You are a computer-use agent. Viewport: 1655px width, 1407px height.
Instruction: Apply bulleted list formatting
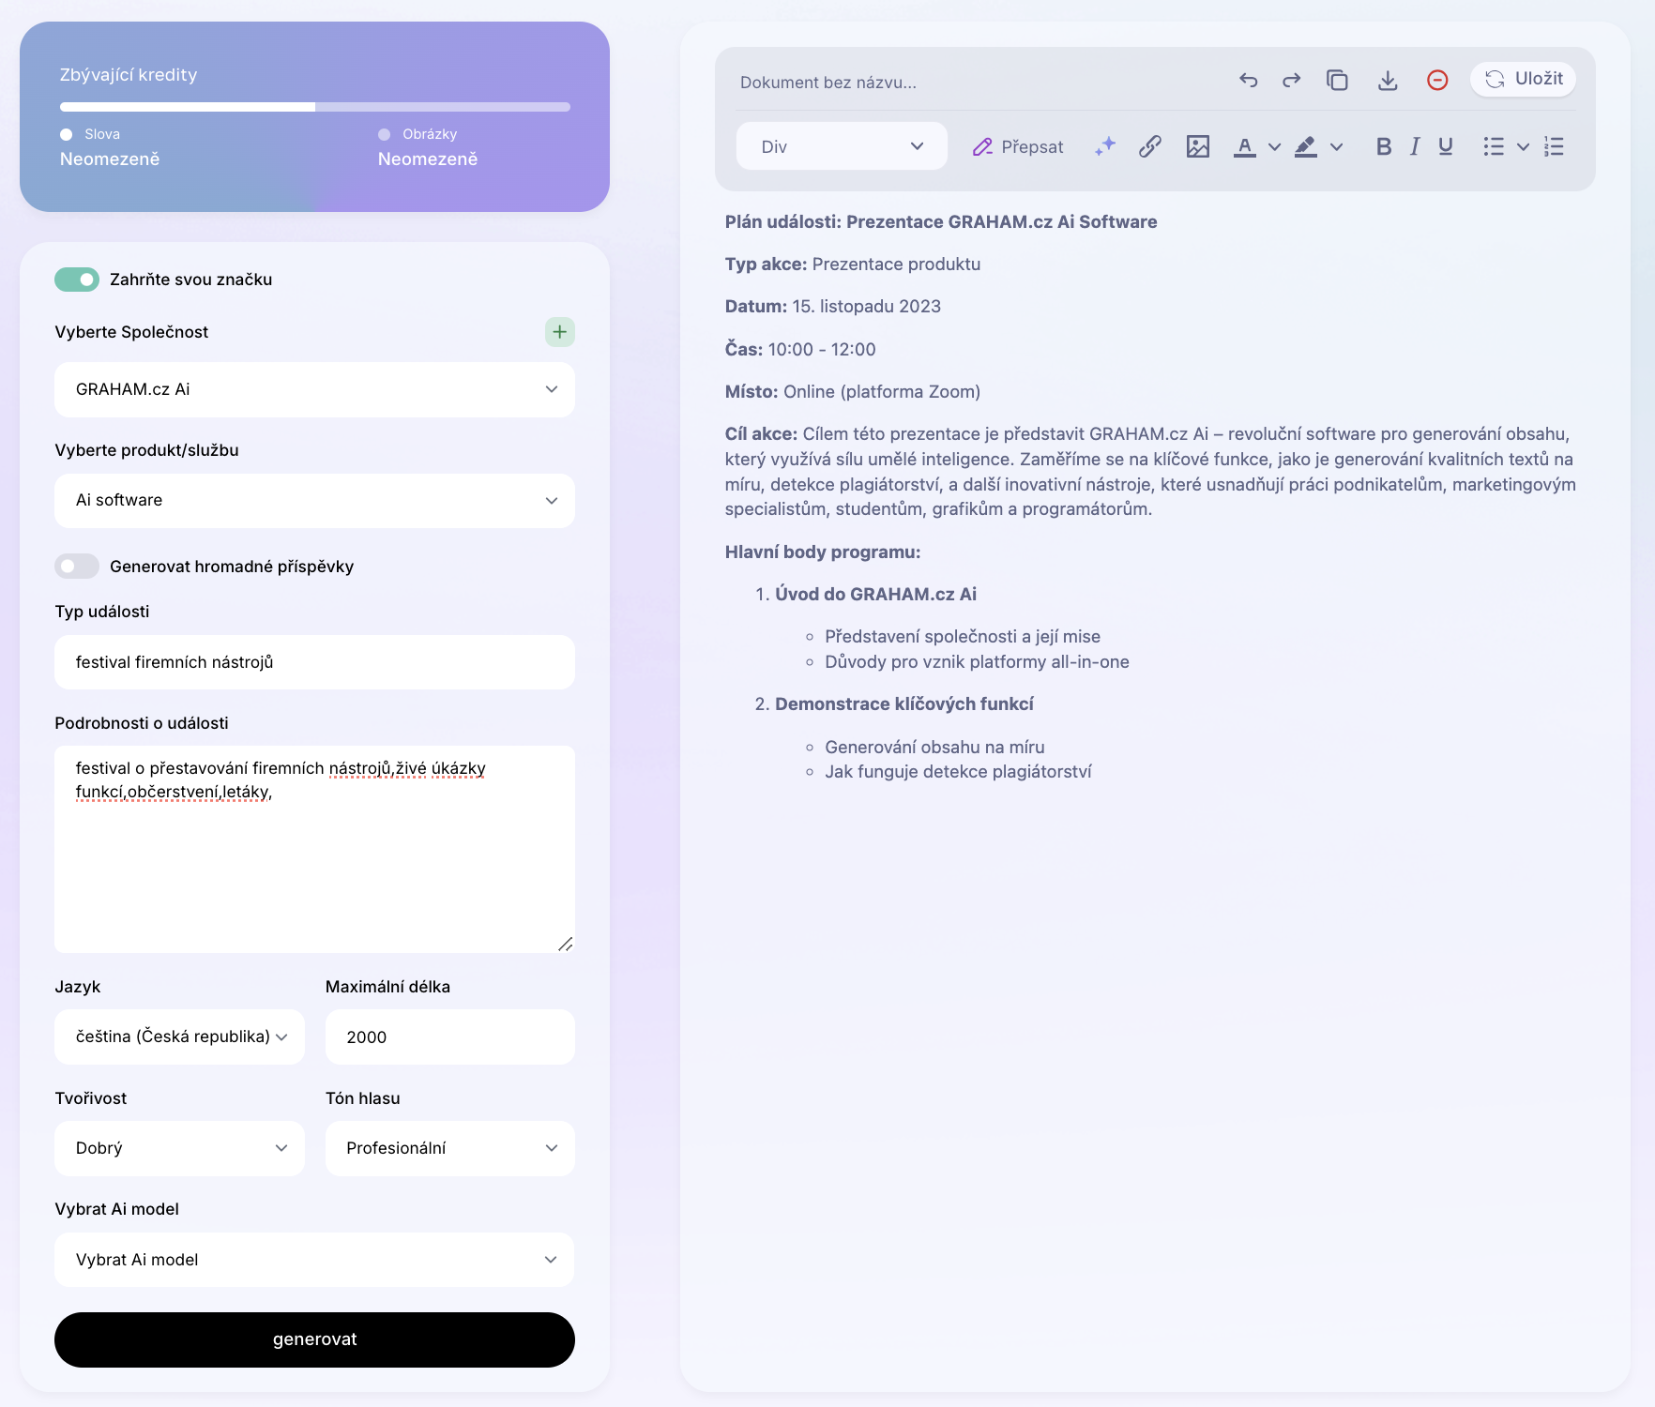(1494, 146)
